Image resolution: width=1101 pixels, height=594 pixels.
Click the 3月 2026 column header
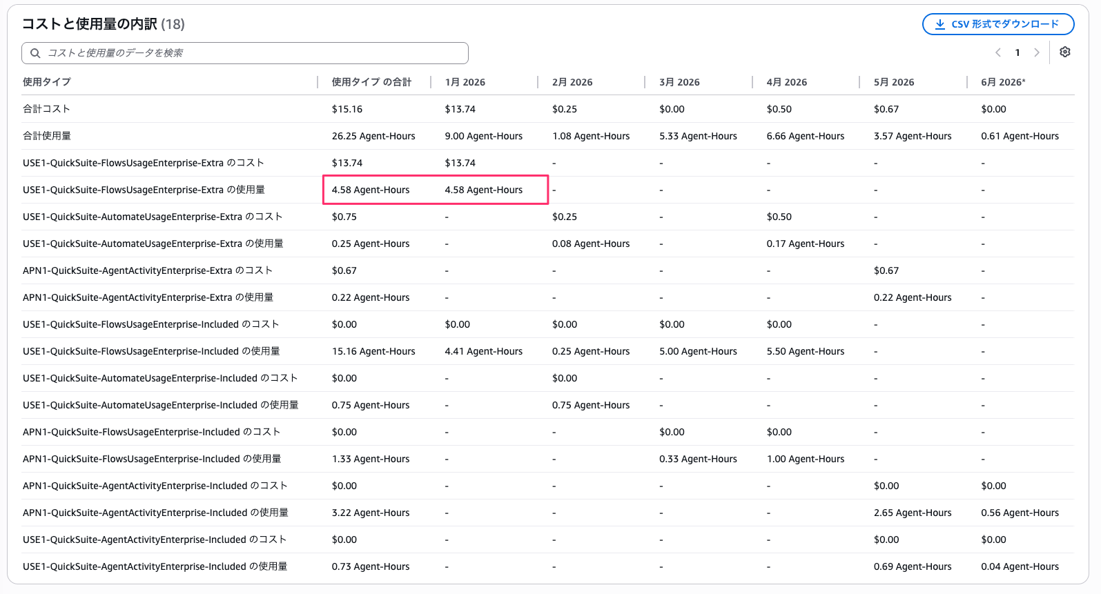click(679, 82)
